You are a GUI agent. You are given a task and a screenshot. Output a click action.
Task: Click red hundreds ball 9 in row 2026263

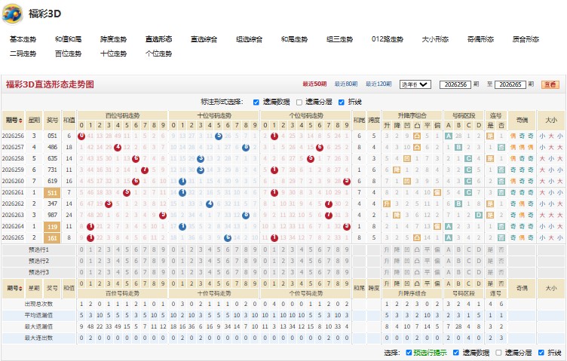tap(163, 215)
